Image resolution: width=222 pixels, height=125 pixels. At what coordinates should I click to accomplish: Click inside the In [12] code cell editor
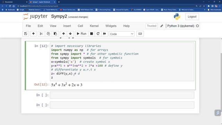[x=122, y=62]
